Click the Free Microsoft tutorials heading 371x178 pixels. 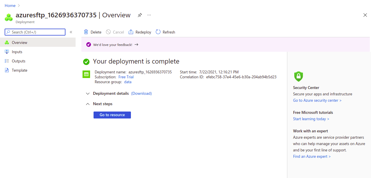pos(313,112)
